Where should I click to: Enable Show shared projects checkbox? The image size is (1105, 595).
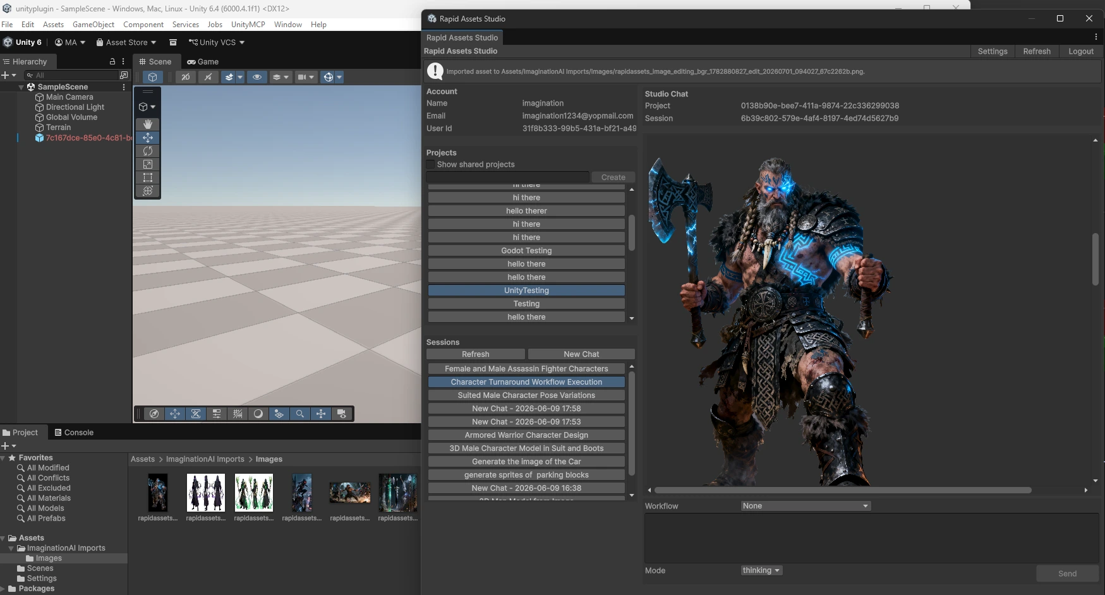[431, 164]
